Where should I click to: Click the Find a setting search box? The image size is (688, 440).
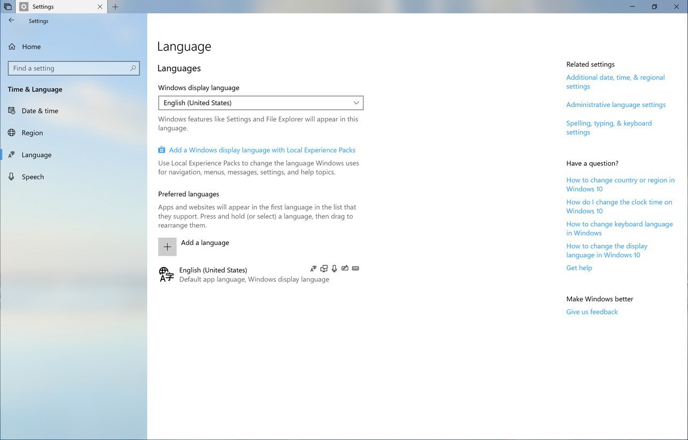pos(74,68)
